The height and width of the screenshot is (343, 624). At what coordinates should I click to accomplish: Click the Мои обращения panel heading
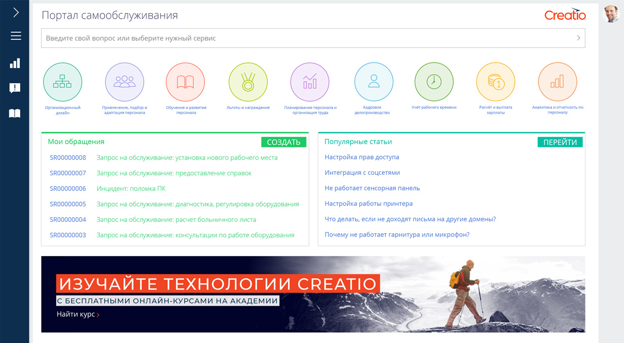point(76,141)
